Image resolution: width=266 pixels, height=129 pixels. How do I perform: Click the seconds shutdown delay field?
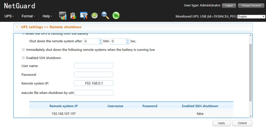[x=118, y=41]
